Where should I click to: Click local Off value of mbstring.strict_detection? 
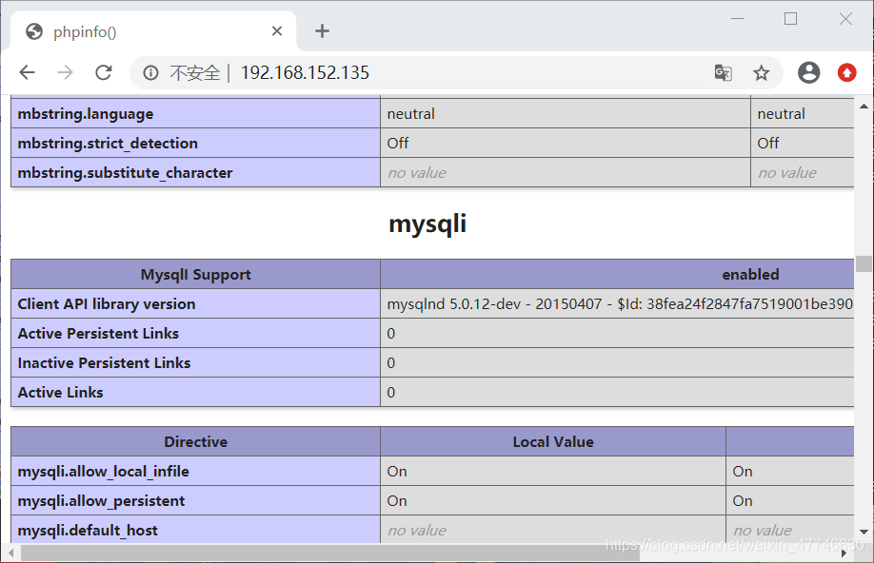[566, 143]
